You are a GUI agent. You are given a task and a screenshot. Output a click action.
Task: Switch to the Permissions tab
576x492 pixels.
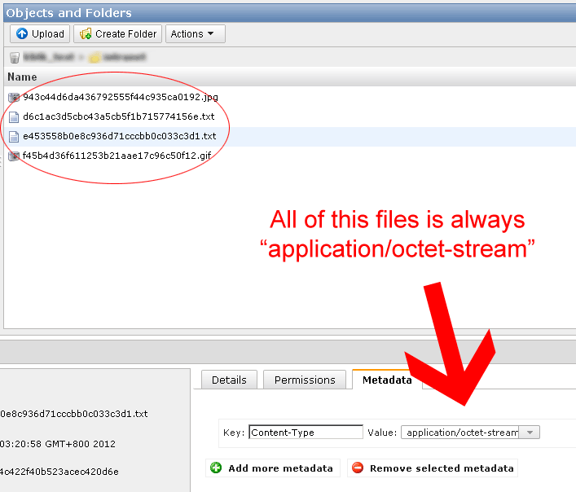click(x=305, y=380)
